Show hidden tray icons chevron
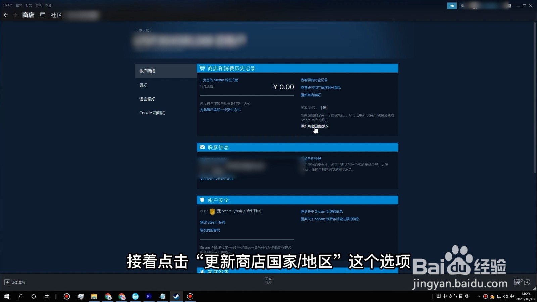Image resolution: width=537 pixels, height=302 pixels. tap(479, 296)
